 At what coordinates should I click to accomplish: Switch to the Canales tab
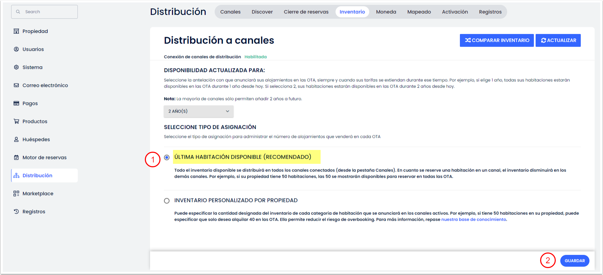point(230,12)
